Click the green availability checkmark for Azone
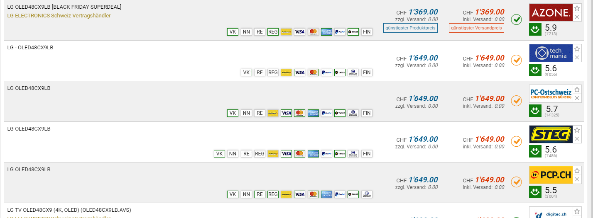Image resolution: width=593 pixels, height=218 pixels. (x=516, y=19)
